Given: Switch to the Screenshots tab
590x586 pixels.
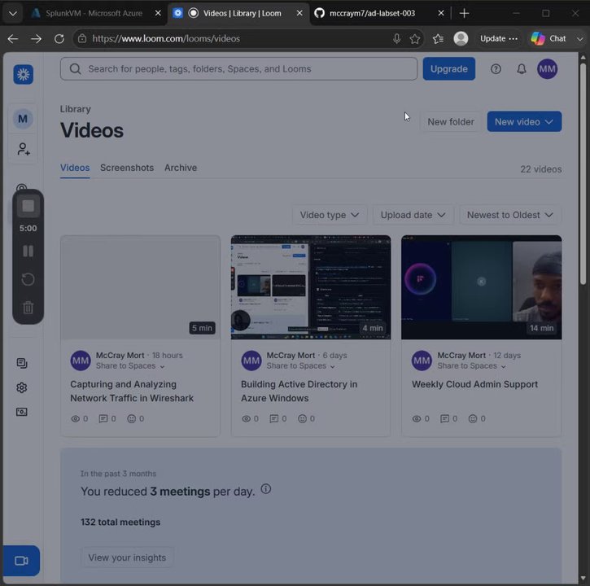Looking at the screenshot, I should point(127,168).
